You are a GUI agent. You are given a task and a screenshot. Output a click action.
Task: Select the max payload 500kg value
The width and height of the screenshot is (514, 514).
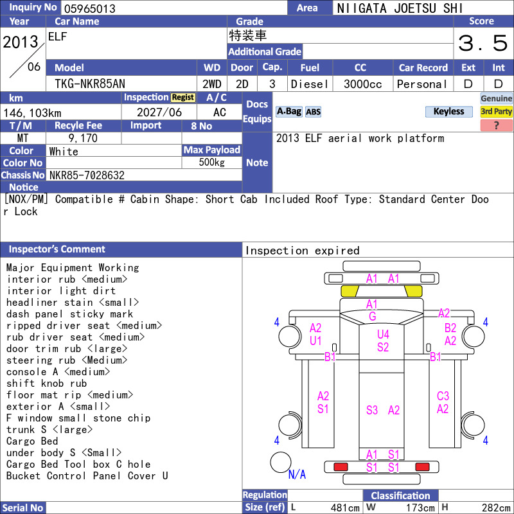tap(212, 163)
